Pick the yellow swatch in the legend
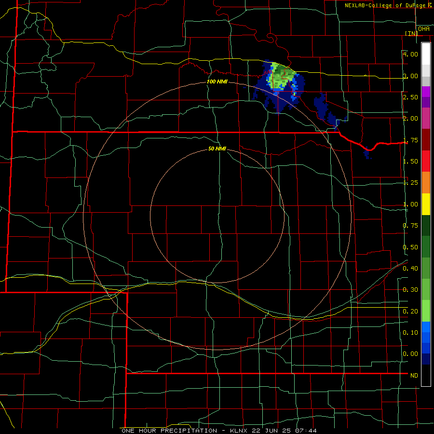Viewport: 434px width, 434px height. coord(426,204)
